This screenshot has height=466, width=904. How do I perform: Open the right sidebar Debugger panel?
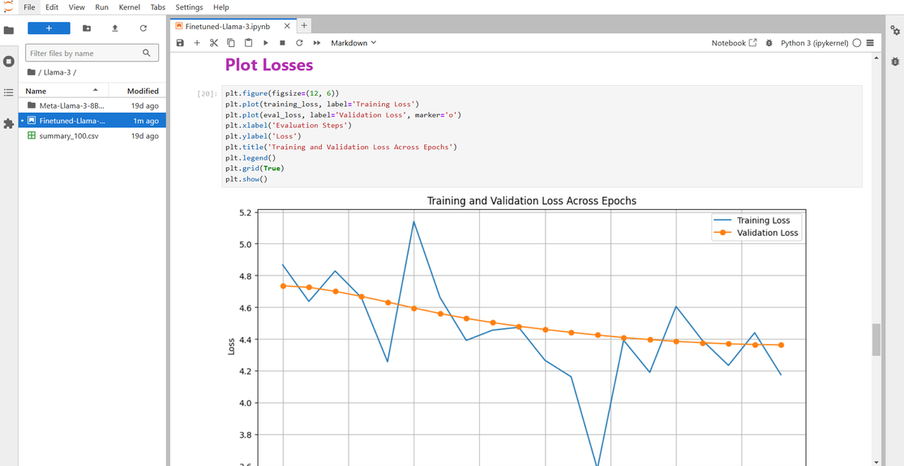(895, 61)
